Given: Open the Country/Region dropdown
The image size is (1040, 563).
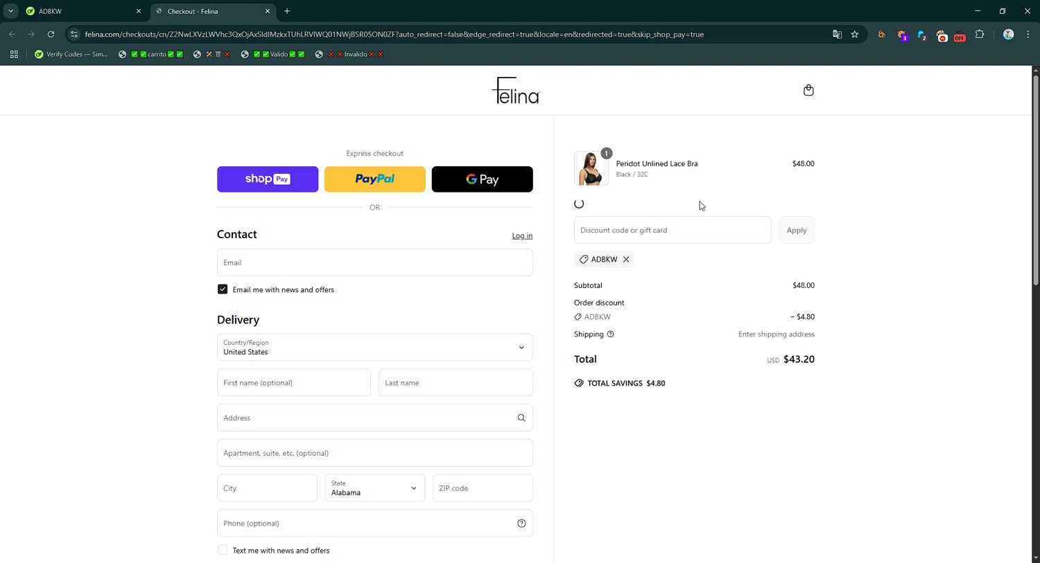Looking at the screenshot, I should (374, 348).
